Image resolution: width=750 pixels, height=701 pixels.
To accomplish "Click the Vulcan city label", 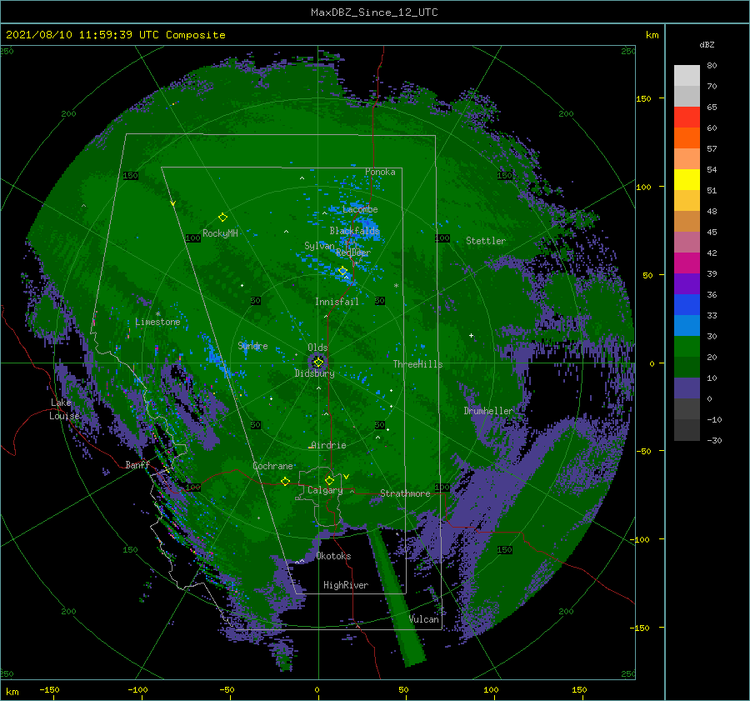I will point(423,619).
